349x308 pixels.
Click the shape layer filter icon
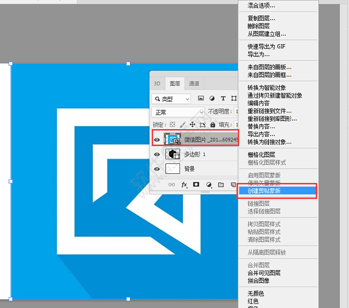tap(234, 98)
